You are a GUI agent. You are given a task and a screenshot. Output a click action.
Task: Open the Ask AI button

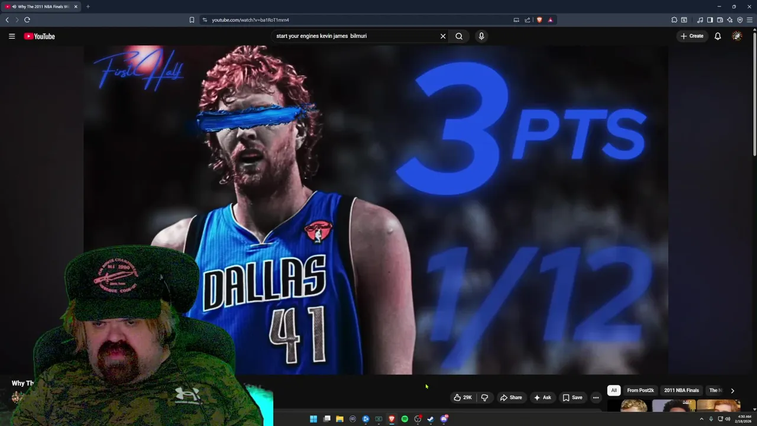pos(542,398)
